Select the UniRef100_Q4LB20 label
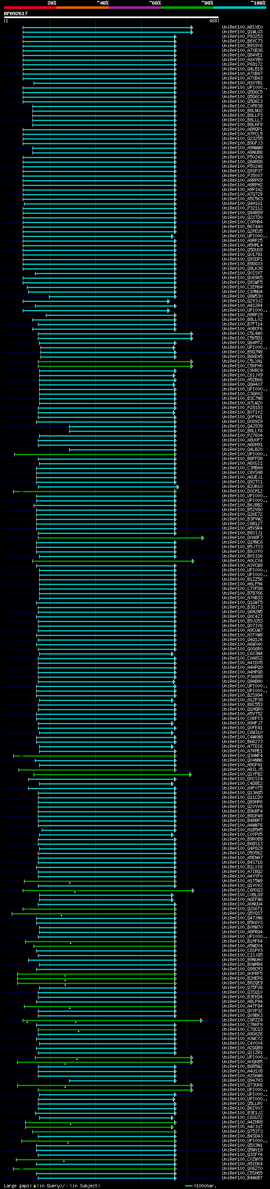 tap(242, 450)
